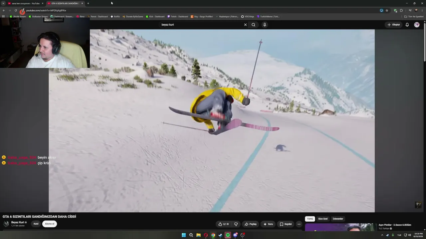Open YouTube notifications bell

pyautogui.click(x=407, y=25)
